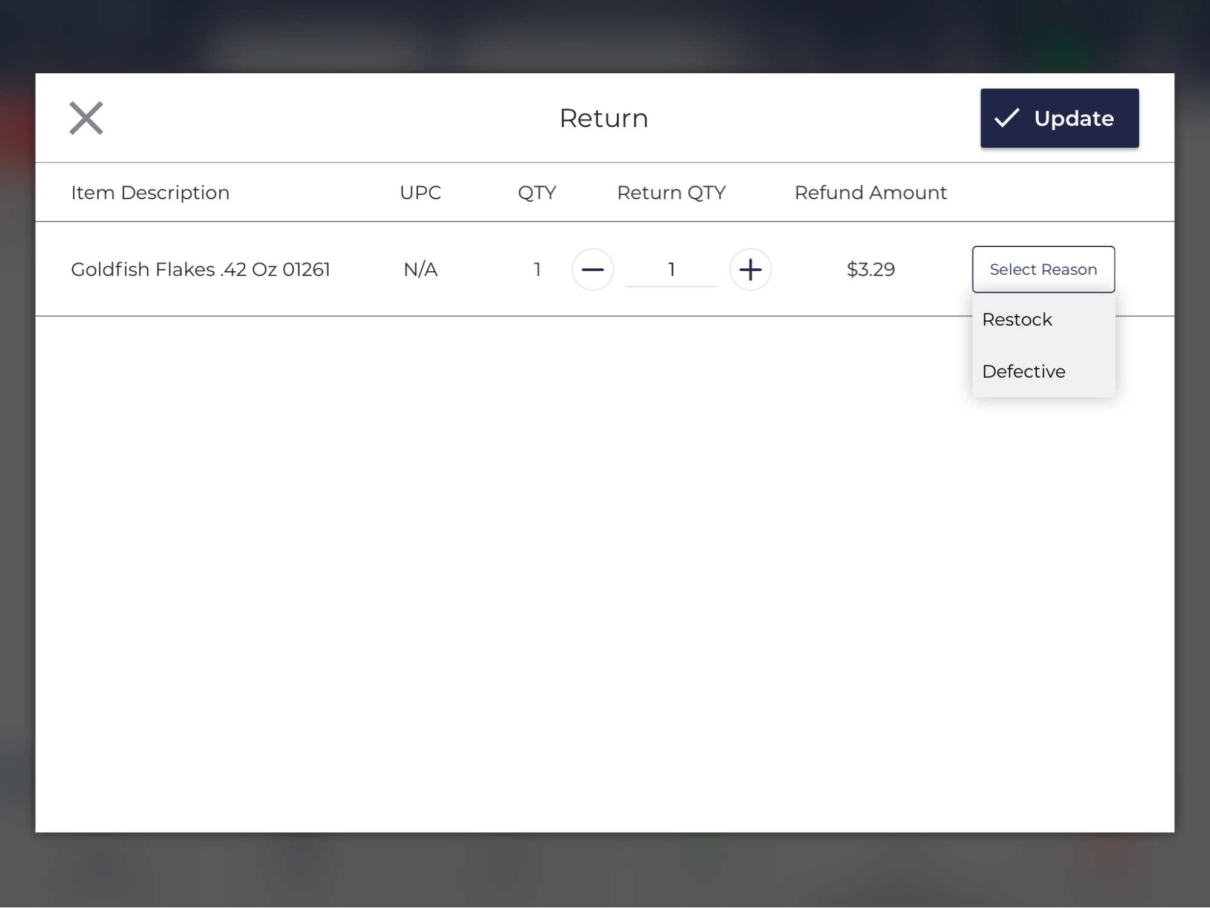
Task: Click the Refund Amount column header
Action: 870,192
